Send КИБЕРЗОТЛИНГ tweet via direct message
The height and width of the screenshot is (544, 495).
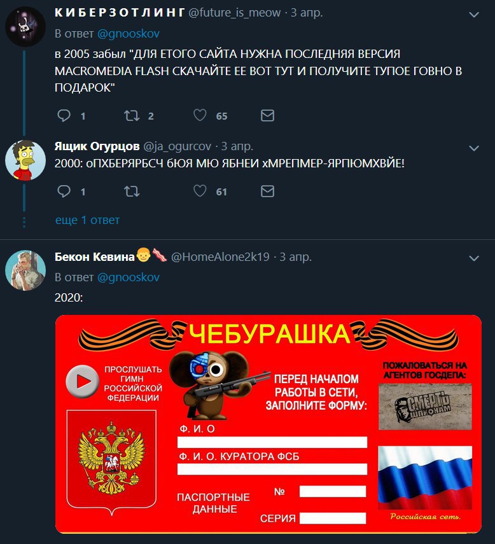pyautogui.click(x=267, y=116)
